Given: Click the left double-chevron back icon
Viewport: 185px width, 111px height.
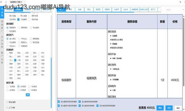Looking at the screenshot, I should pyautogui.click(x=1, y=2).
